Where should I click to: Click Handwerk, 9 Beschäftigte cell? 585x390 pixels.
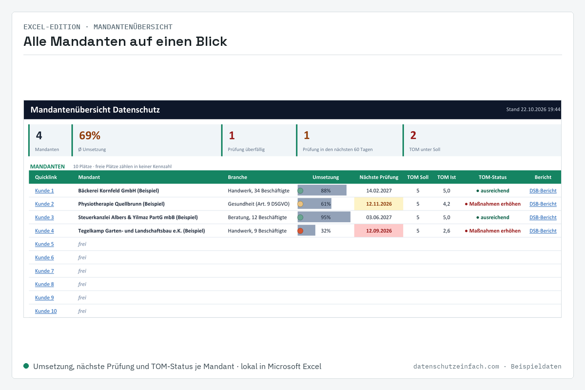(257, 231)
